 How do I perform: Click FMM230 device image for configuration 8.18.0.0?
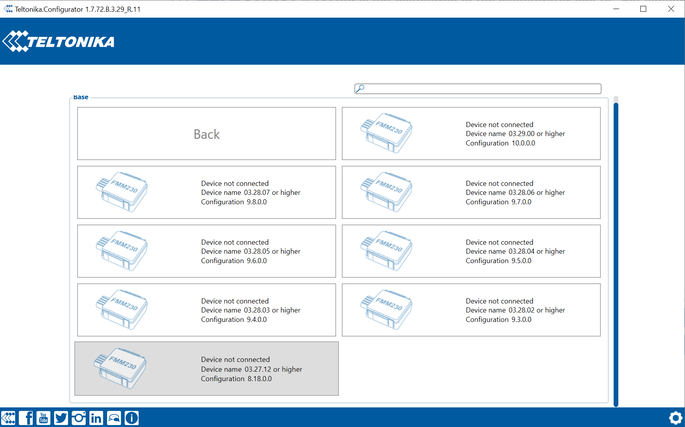click(120, 369)
